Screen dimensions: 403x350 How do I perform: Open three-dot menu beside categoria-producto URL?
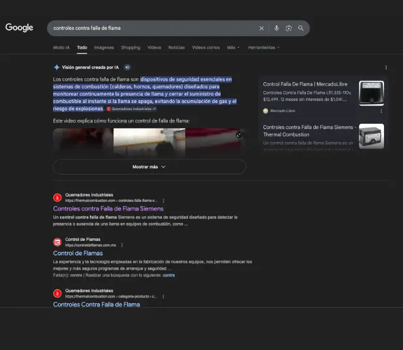pos(163,297)
